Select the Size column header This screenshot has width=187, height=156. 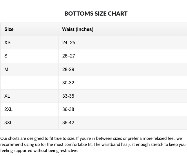pyautogui.click(x=9, y=29)
